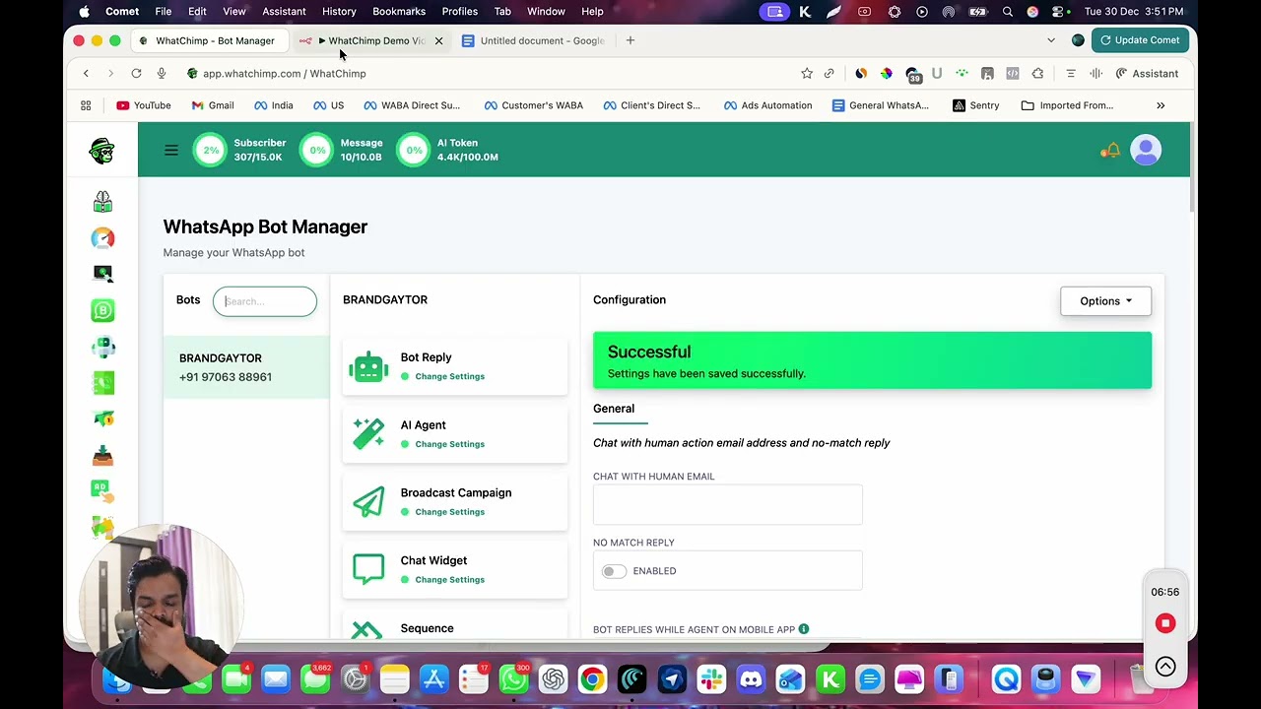Open the hamburger menu in the green header
The height and width of the screenshot is (709, 1261).
(x=171, y=150)
